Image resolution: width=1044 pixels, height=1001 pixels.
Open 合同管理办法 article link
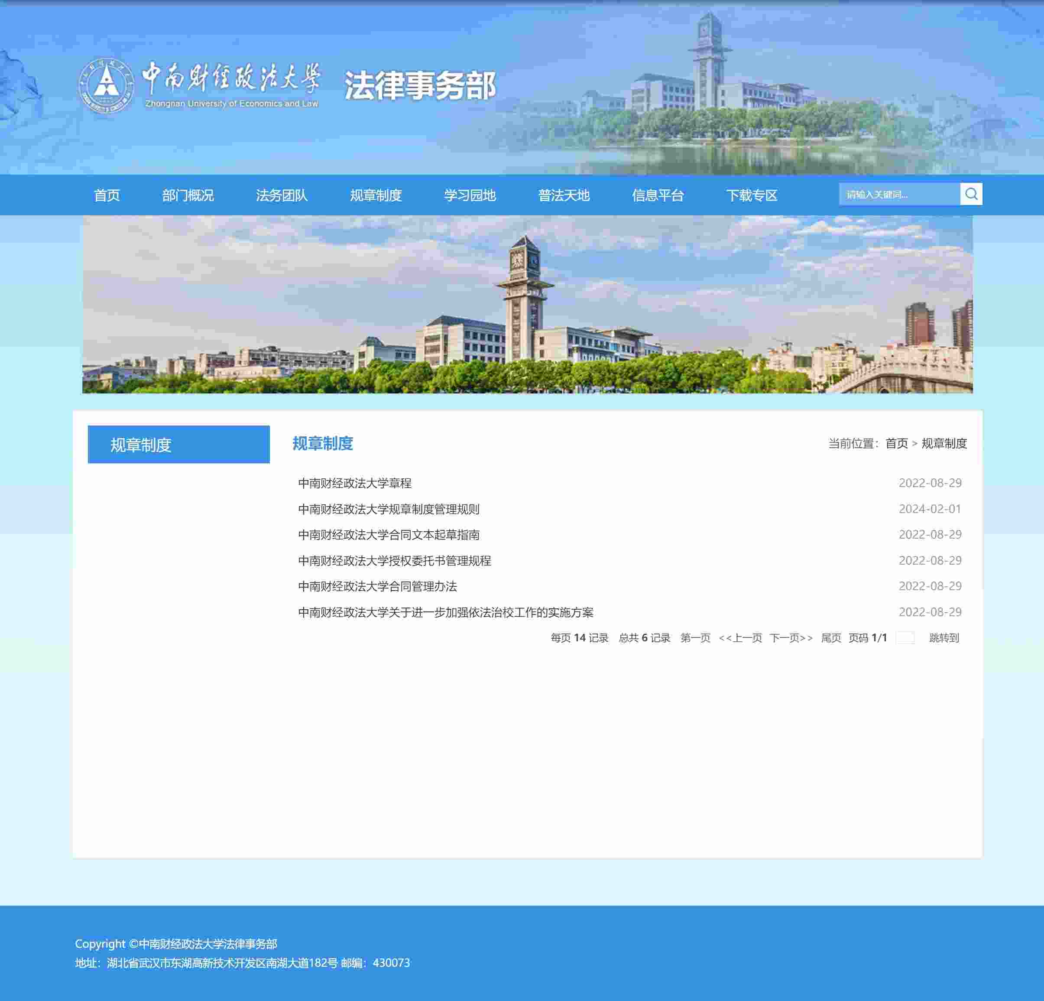[x=378, y=587]
